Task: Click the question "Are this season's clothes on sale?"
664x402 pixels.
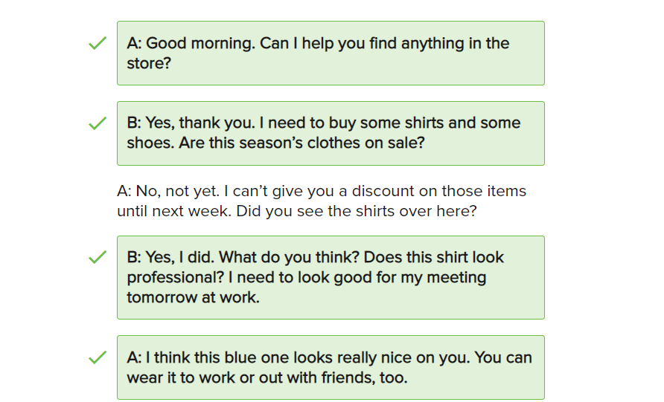Action: 301,143
